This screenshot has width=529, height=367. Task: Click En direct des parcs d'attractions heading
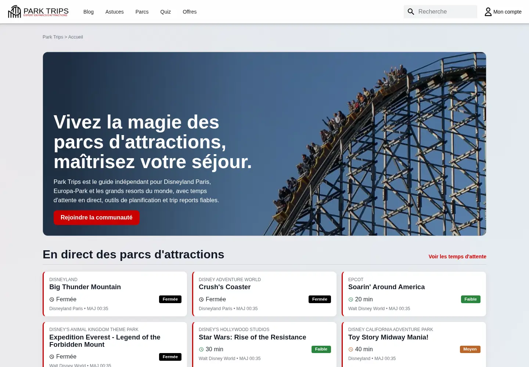click(x=133, y=254)
